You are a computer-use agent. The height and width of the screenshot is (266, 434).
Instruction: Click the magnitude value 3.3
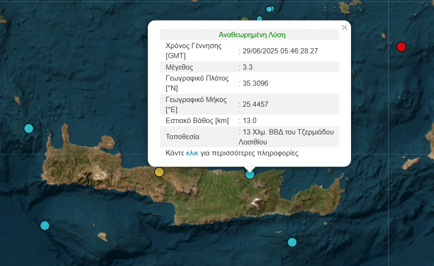coord(248,67)
